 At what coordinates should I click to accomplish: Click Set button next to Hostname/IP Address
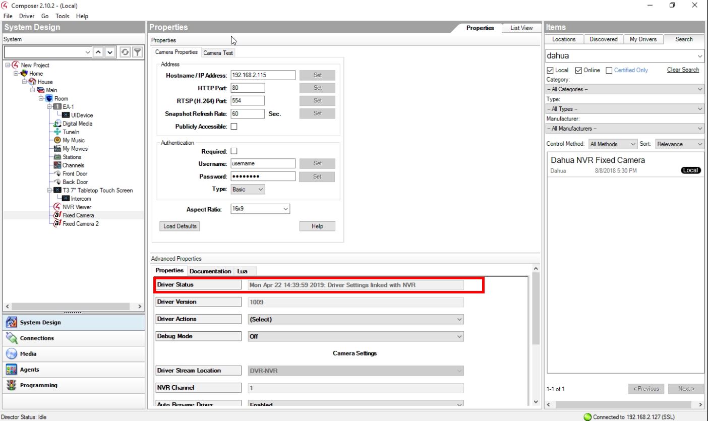coord(317,75)
